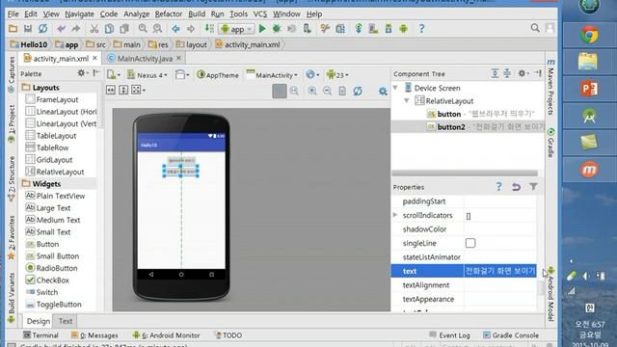Switch to the MainActivity.java tab
Image resolution: width=617 pixels, height=347 pixels.
click(x=145, y=58)
